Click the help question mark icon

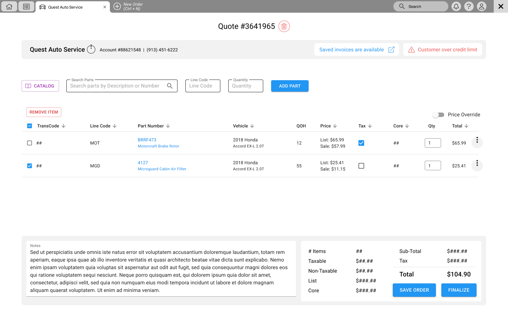point(469,6)
